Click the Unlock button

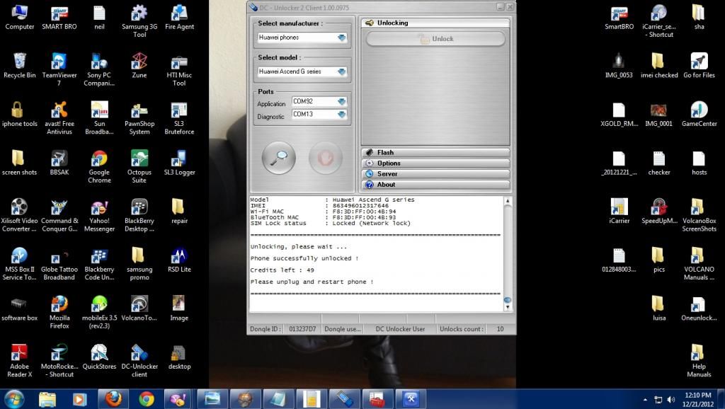[x=435, y=39]
